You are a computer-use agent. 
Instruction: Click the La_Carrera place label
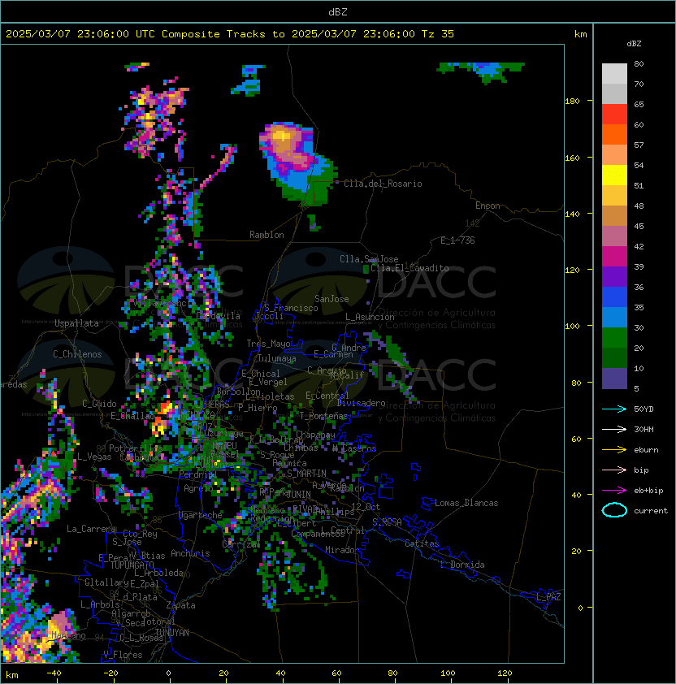click(x=91, y=529)
